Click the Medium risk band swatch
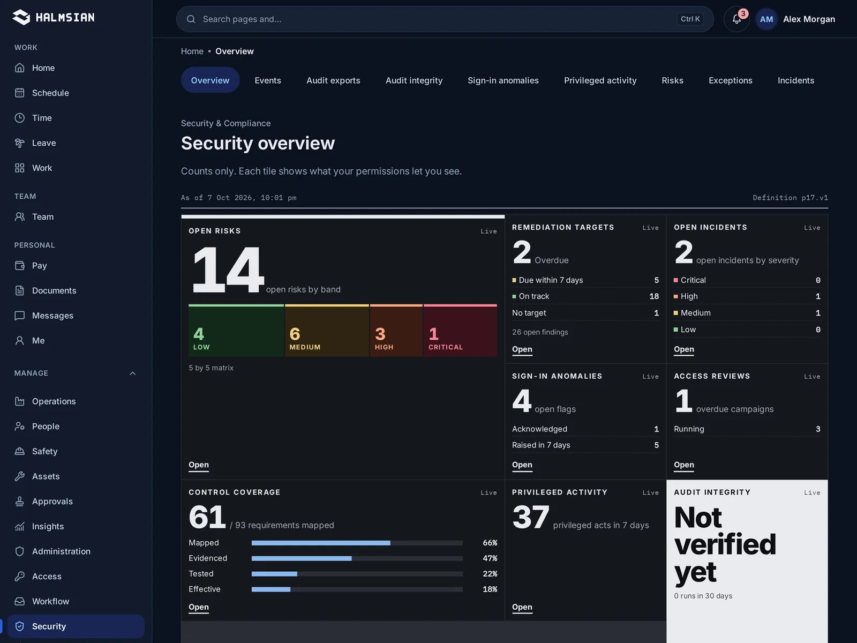Viewport: 857px width, 643px height. (327, 331)
